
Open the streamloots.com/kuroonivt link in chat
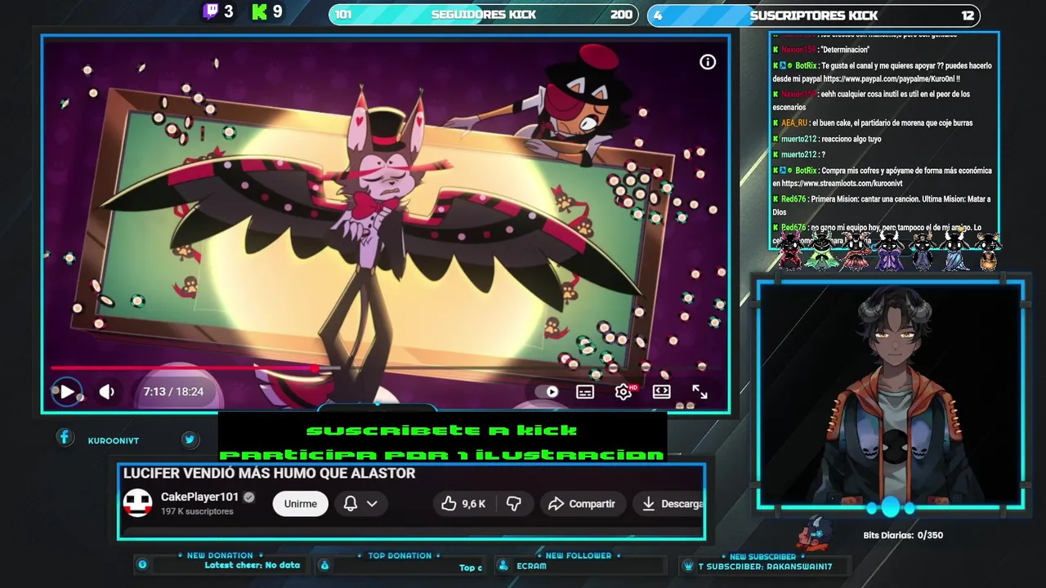click(x=842, y=184)
